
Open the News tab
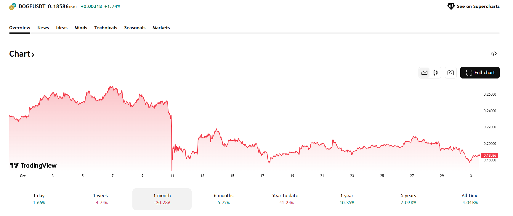[x=43, y=28]
